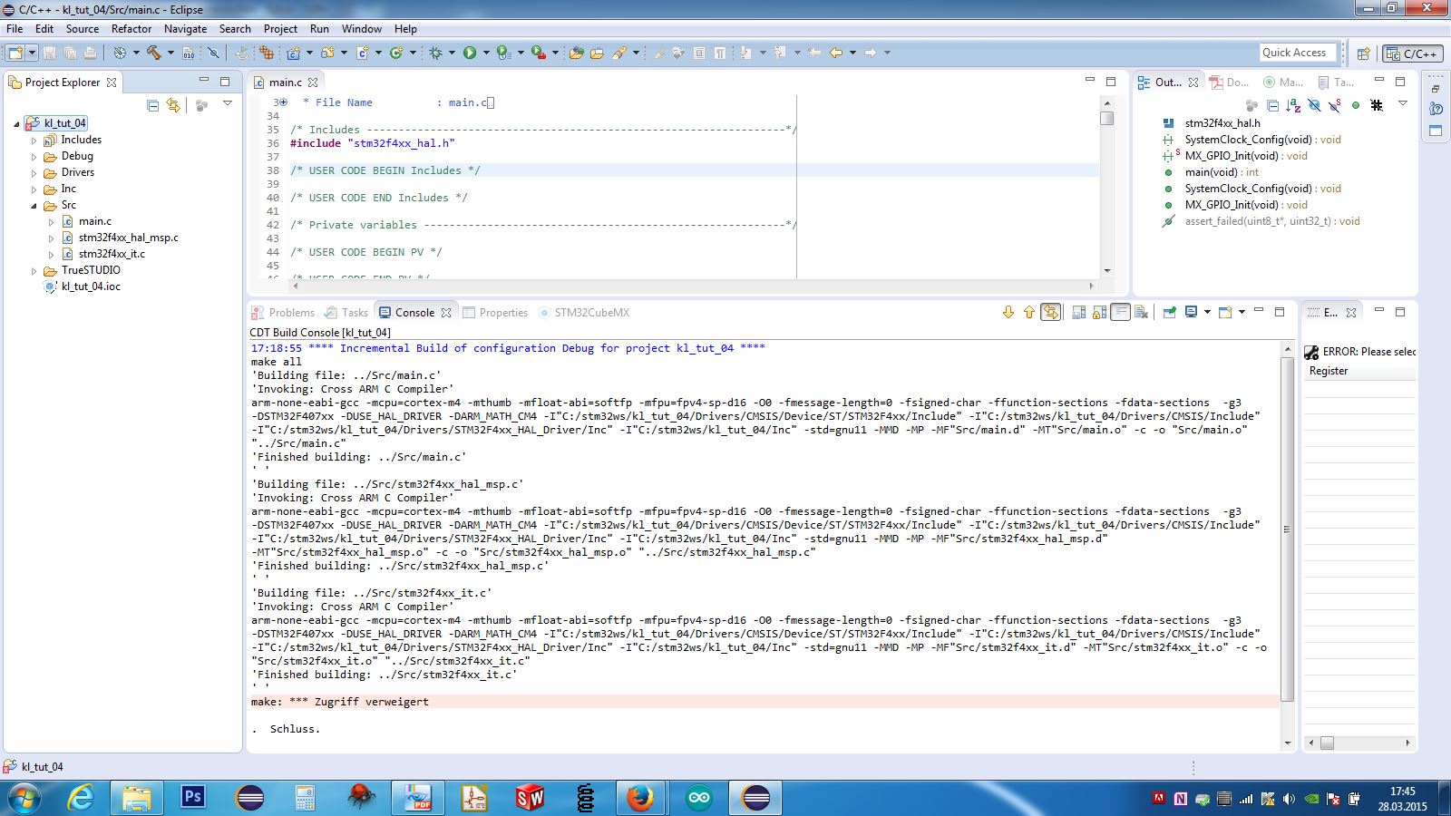Toggle Hide Static Members in Outline

1334,105
